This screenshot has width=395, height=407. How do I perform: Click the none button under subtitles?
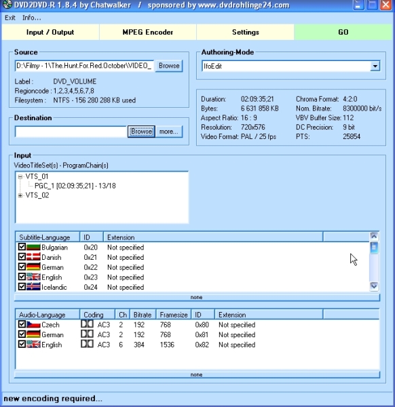point(197,298)
